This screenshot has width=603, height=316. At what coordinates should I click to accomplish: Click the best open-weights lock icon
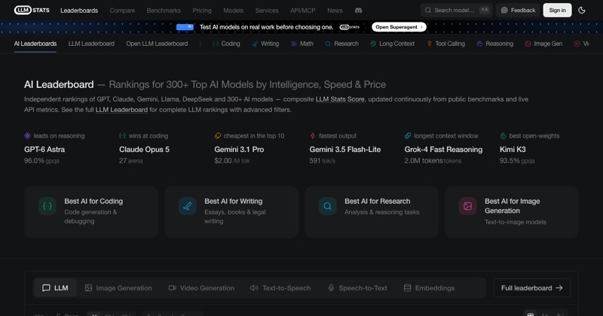tap(503, 135)
